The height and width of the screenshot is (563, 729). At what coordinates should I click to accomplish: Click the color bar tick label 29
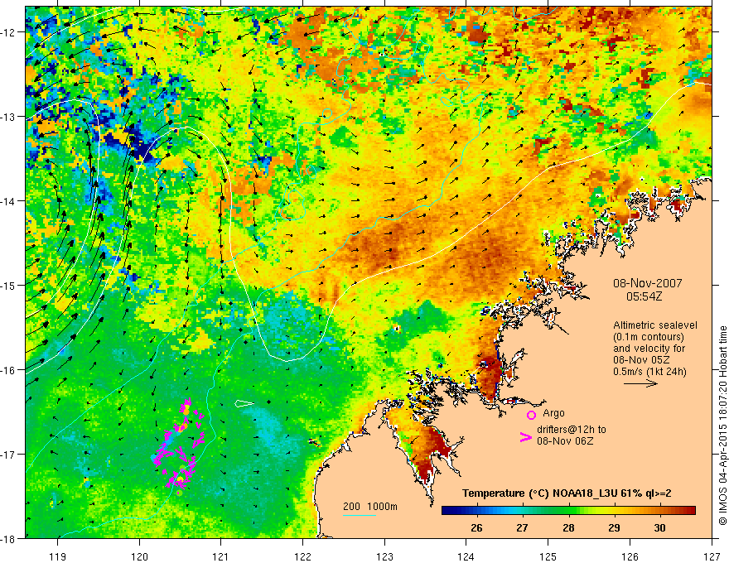(614, 527)
